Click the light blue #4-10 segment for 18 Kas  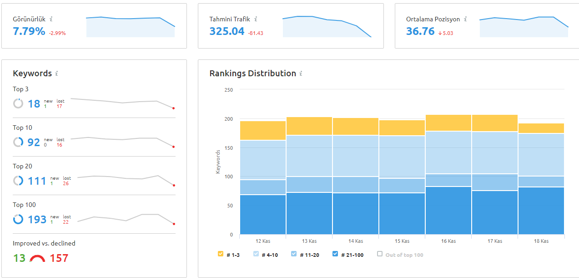coord(541,155)
